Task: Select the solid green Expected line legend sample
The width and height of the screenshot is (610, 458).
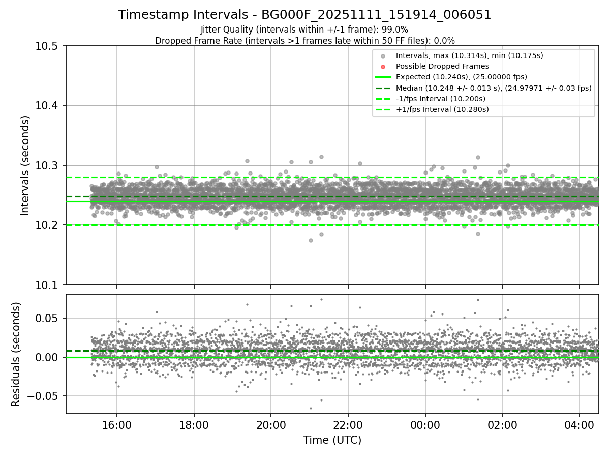Action: pos(383,77)
